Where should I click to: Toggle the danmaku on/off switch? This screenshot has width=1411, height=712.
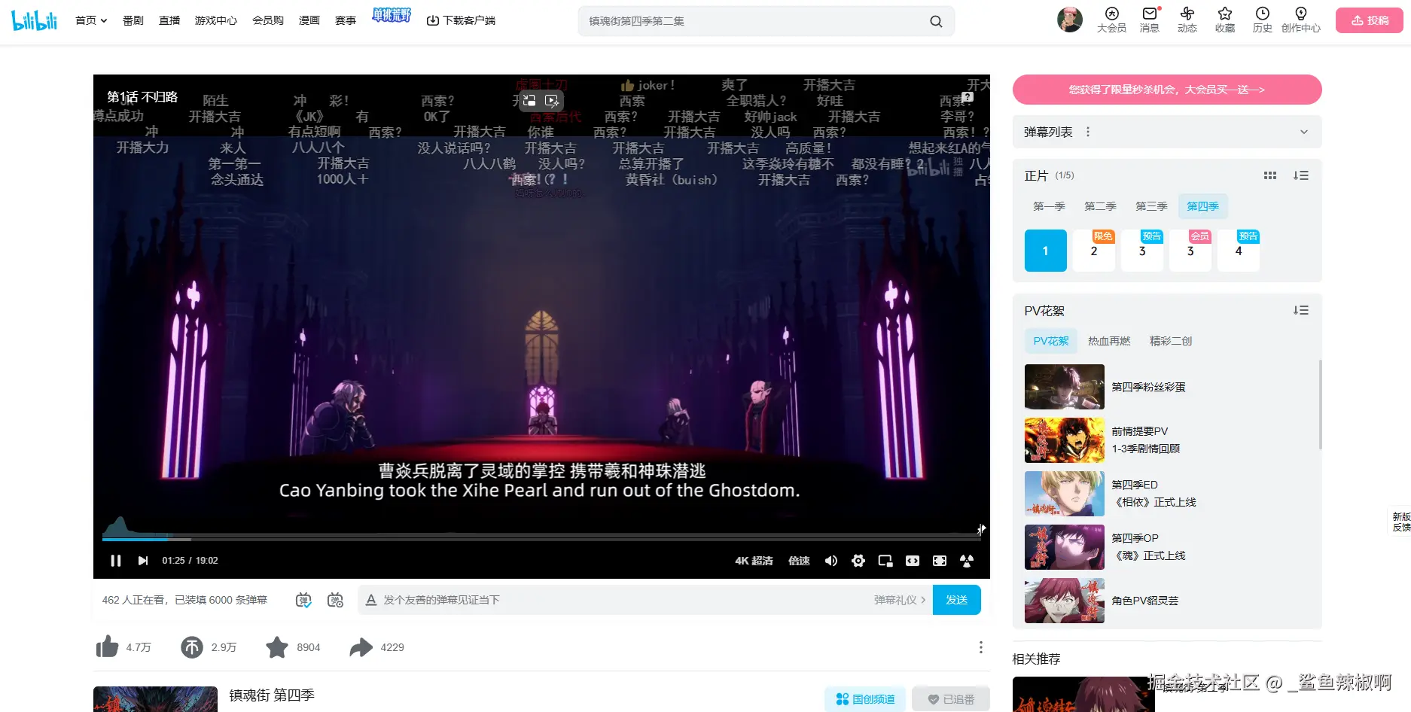coord(304,599)
